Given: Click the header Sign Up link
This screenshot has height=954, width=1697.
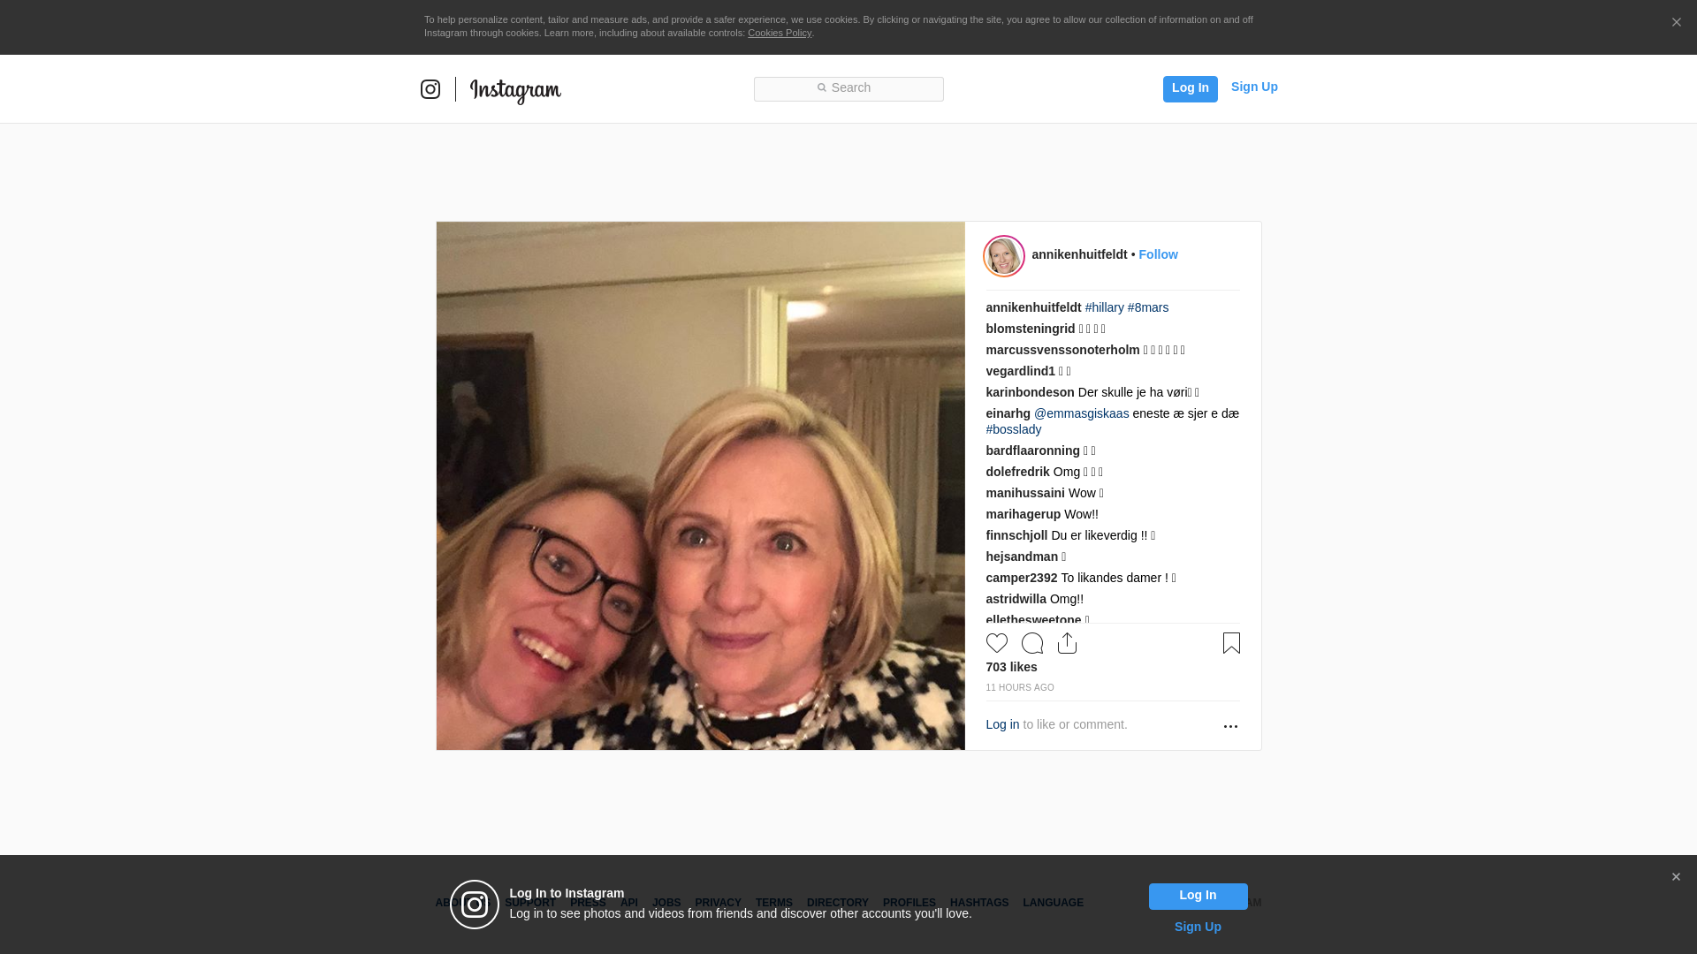Looking at the screenshot, I should [1254, 87].
